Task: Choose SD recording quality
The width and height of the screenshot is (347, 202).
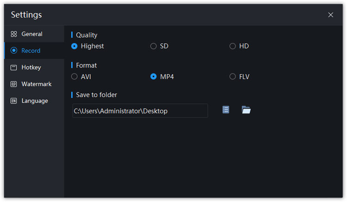Action: [154, 46]
